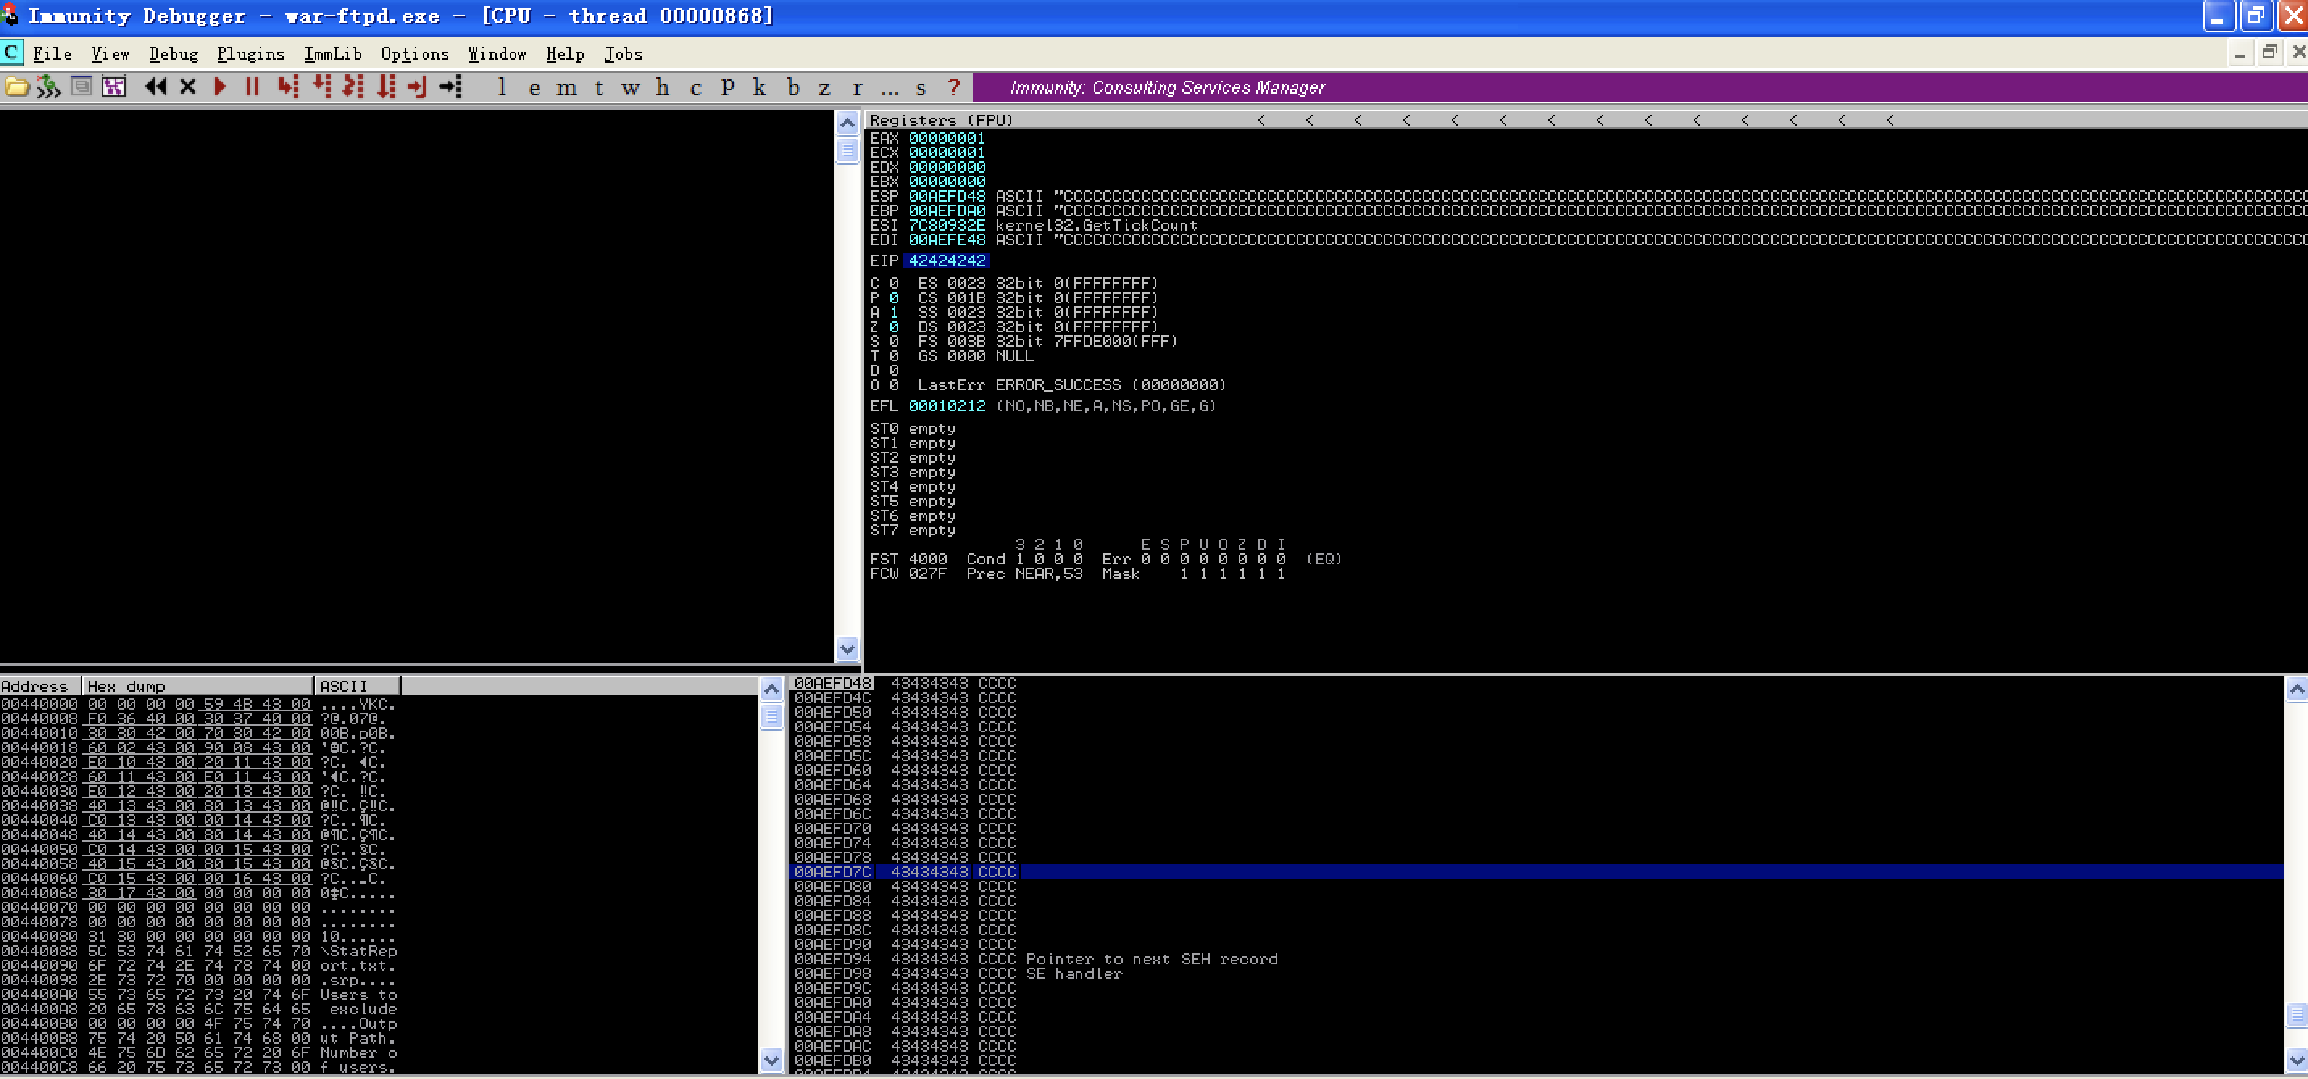2308x1079 pixels.
Task: Select highlighted stack row 00AEFD7C
Action: [x=1536, y=872]
